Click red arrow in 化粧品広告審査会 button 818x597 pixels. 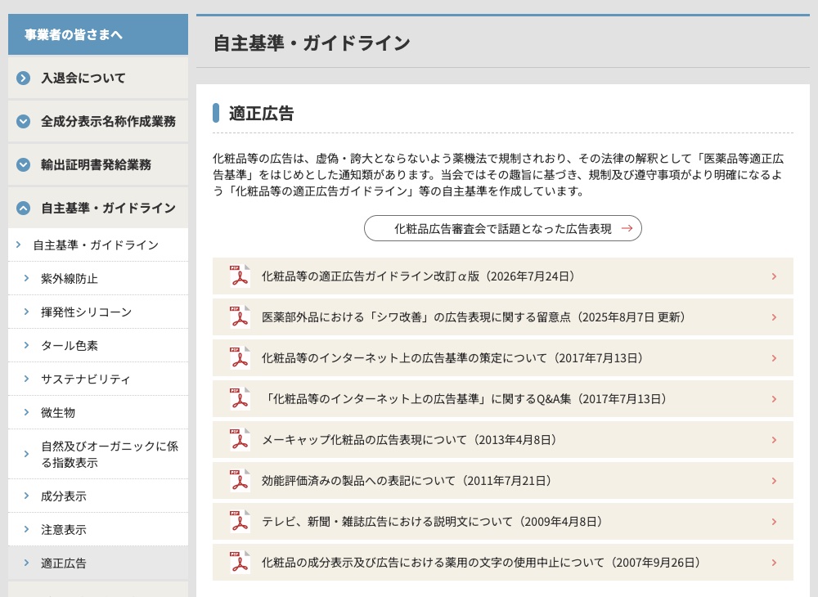[627, 228]
